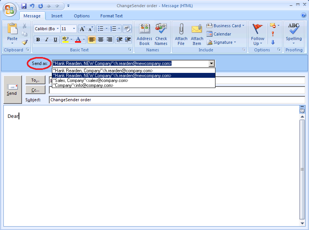Click Check Names to verify recipients
309x230 pixels.
coord(161,34)
